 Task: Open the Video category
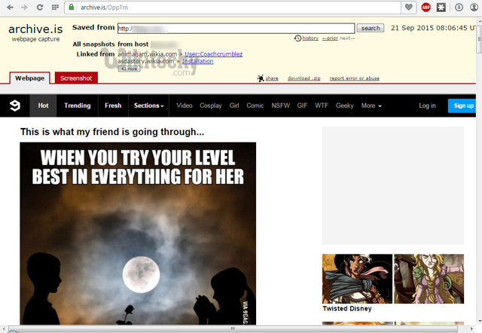185,105
